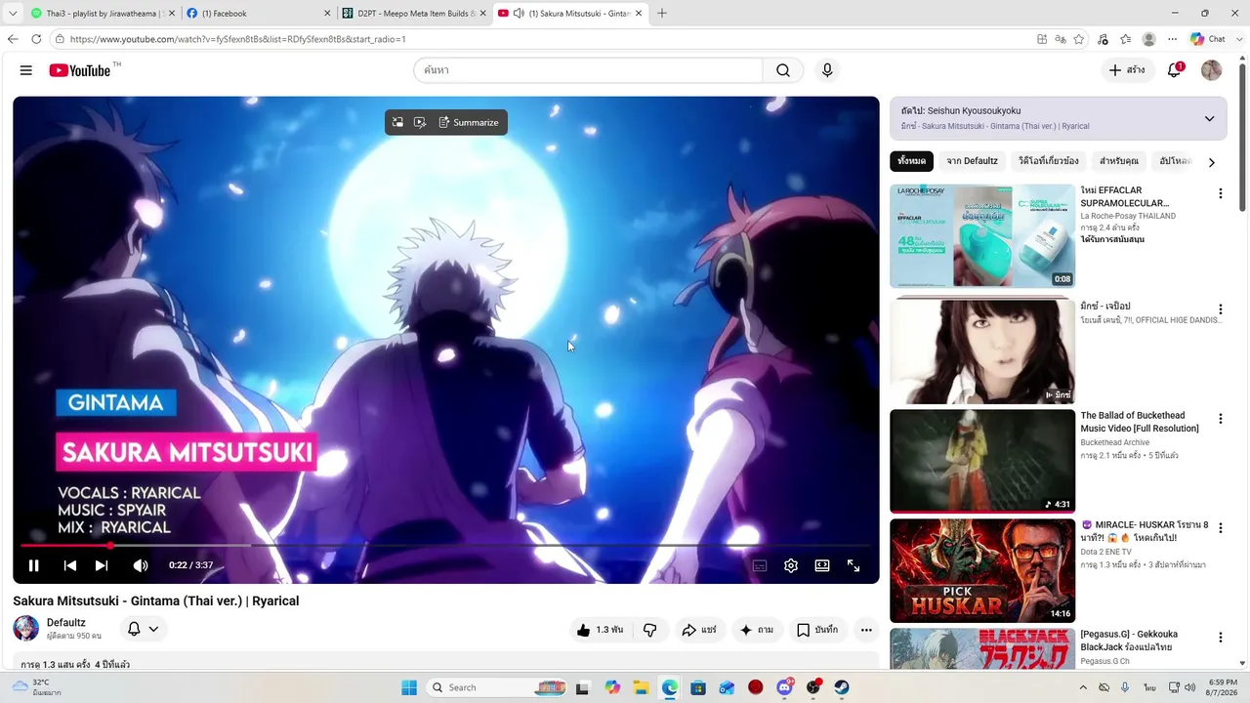Viewport: 1250px width, 703px height.
Task: Ask about the video with ถาม button
Action: pos(757,630)
